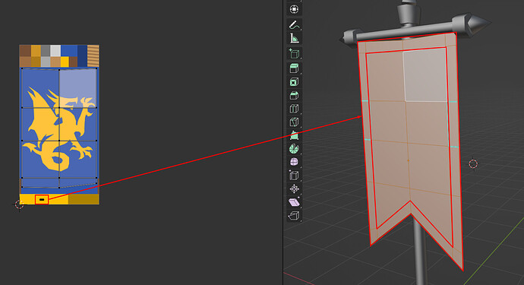Select the Poly Build tool
Viewport: 524px width, 285px height.
[294, 135]
